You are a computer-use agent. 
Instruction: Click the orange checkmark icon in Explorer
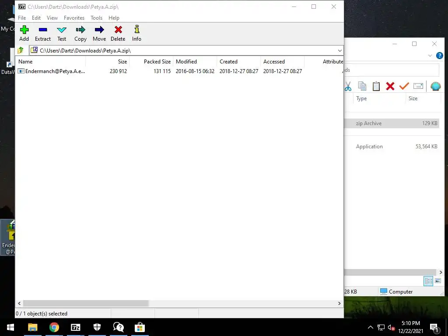point(404,86)
